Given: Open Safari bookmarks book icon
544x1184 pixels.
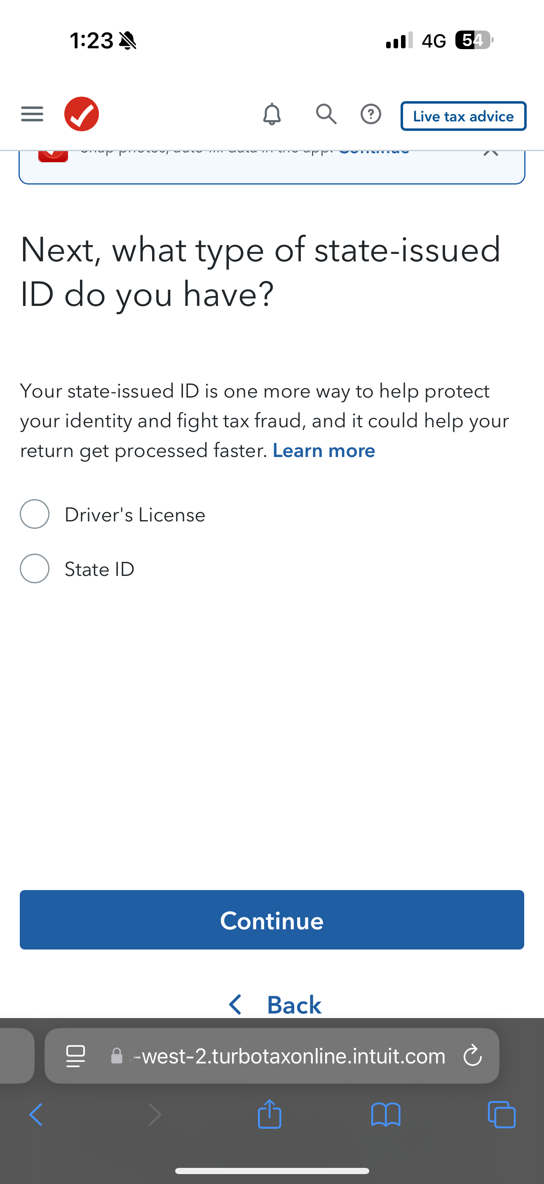Looking at the screenshot, I should click(386, 1114).
